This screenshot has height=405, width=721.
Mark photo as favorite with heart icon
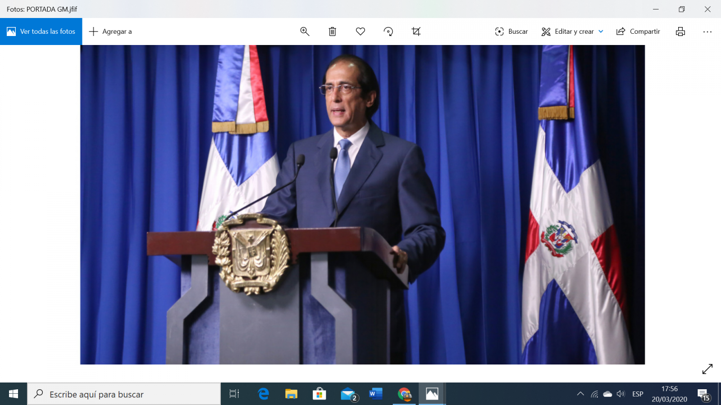(360, 31)
